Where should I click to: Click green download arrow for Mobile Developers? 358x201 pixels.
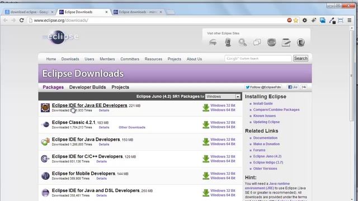(x=206, y=176)
